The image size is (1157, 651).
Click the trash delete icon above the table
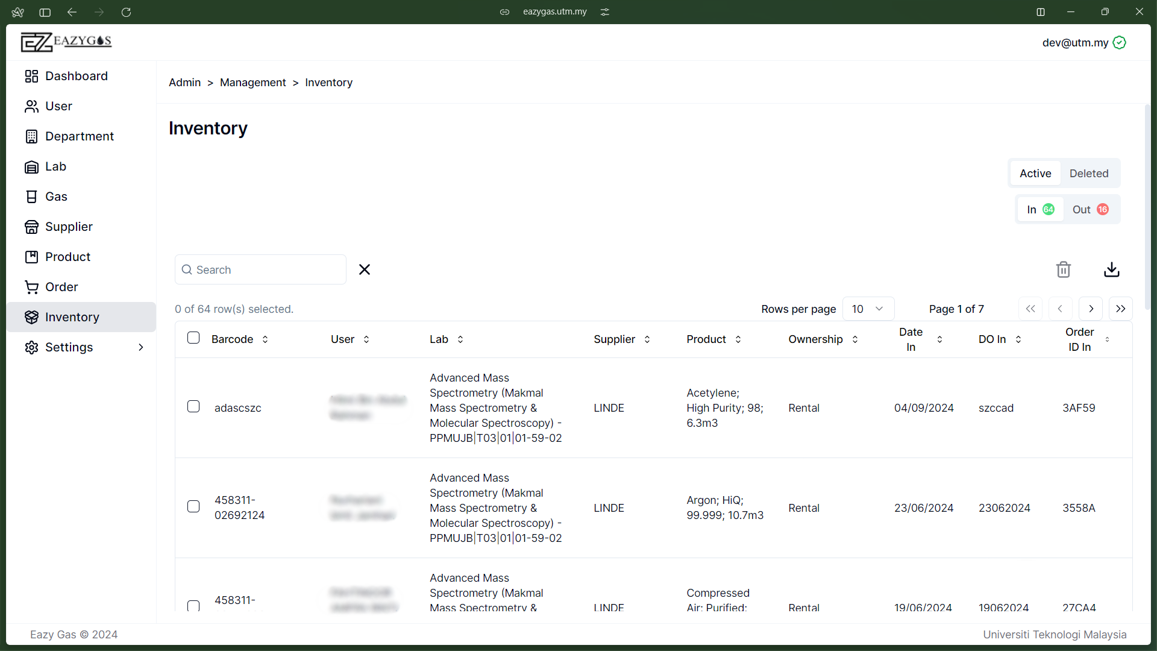[x=1063, y=269]
